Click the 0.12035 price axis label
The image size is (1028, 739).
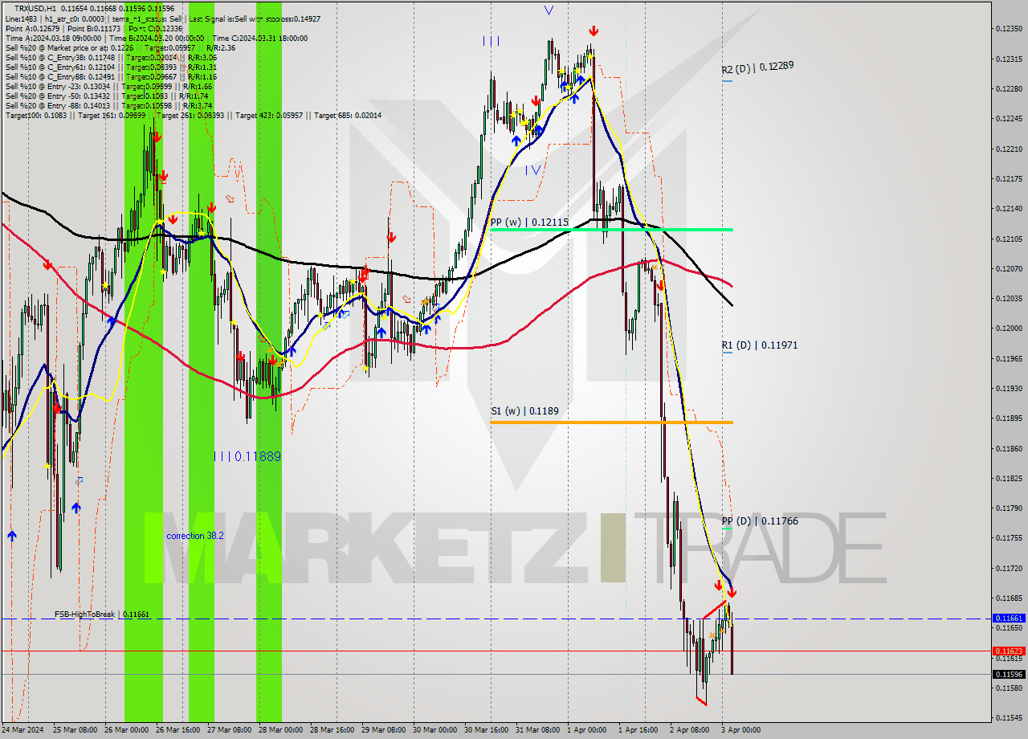(x=1010, y=299)
